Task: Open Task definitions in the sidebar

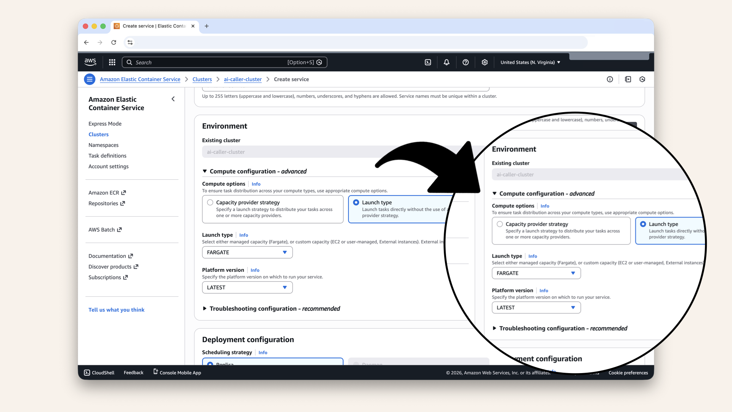Action: (107, 156)
